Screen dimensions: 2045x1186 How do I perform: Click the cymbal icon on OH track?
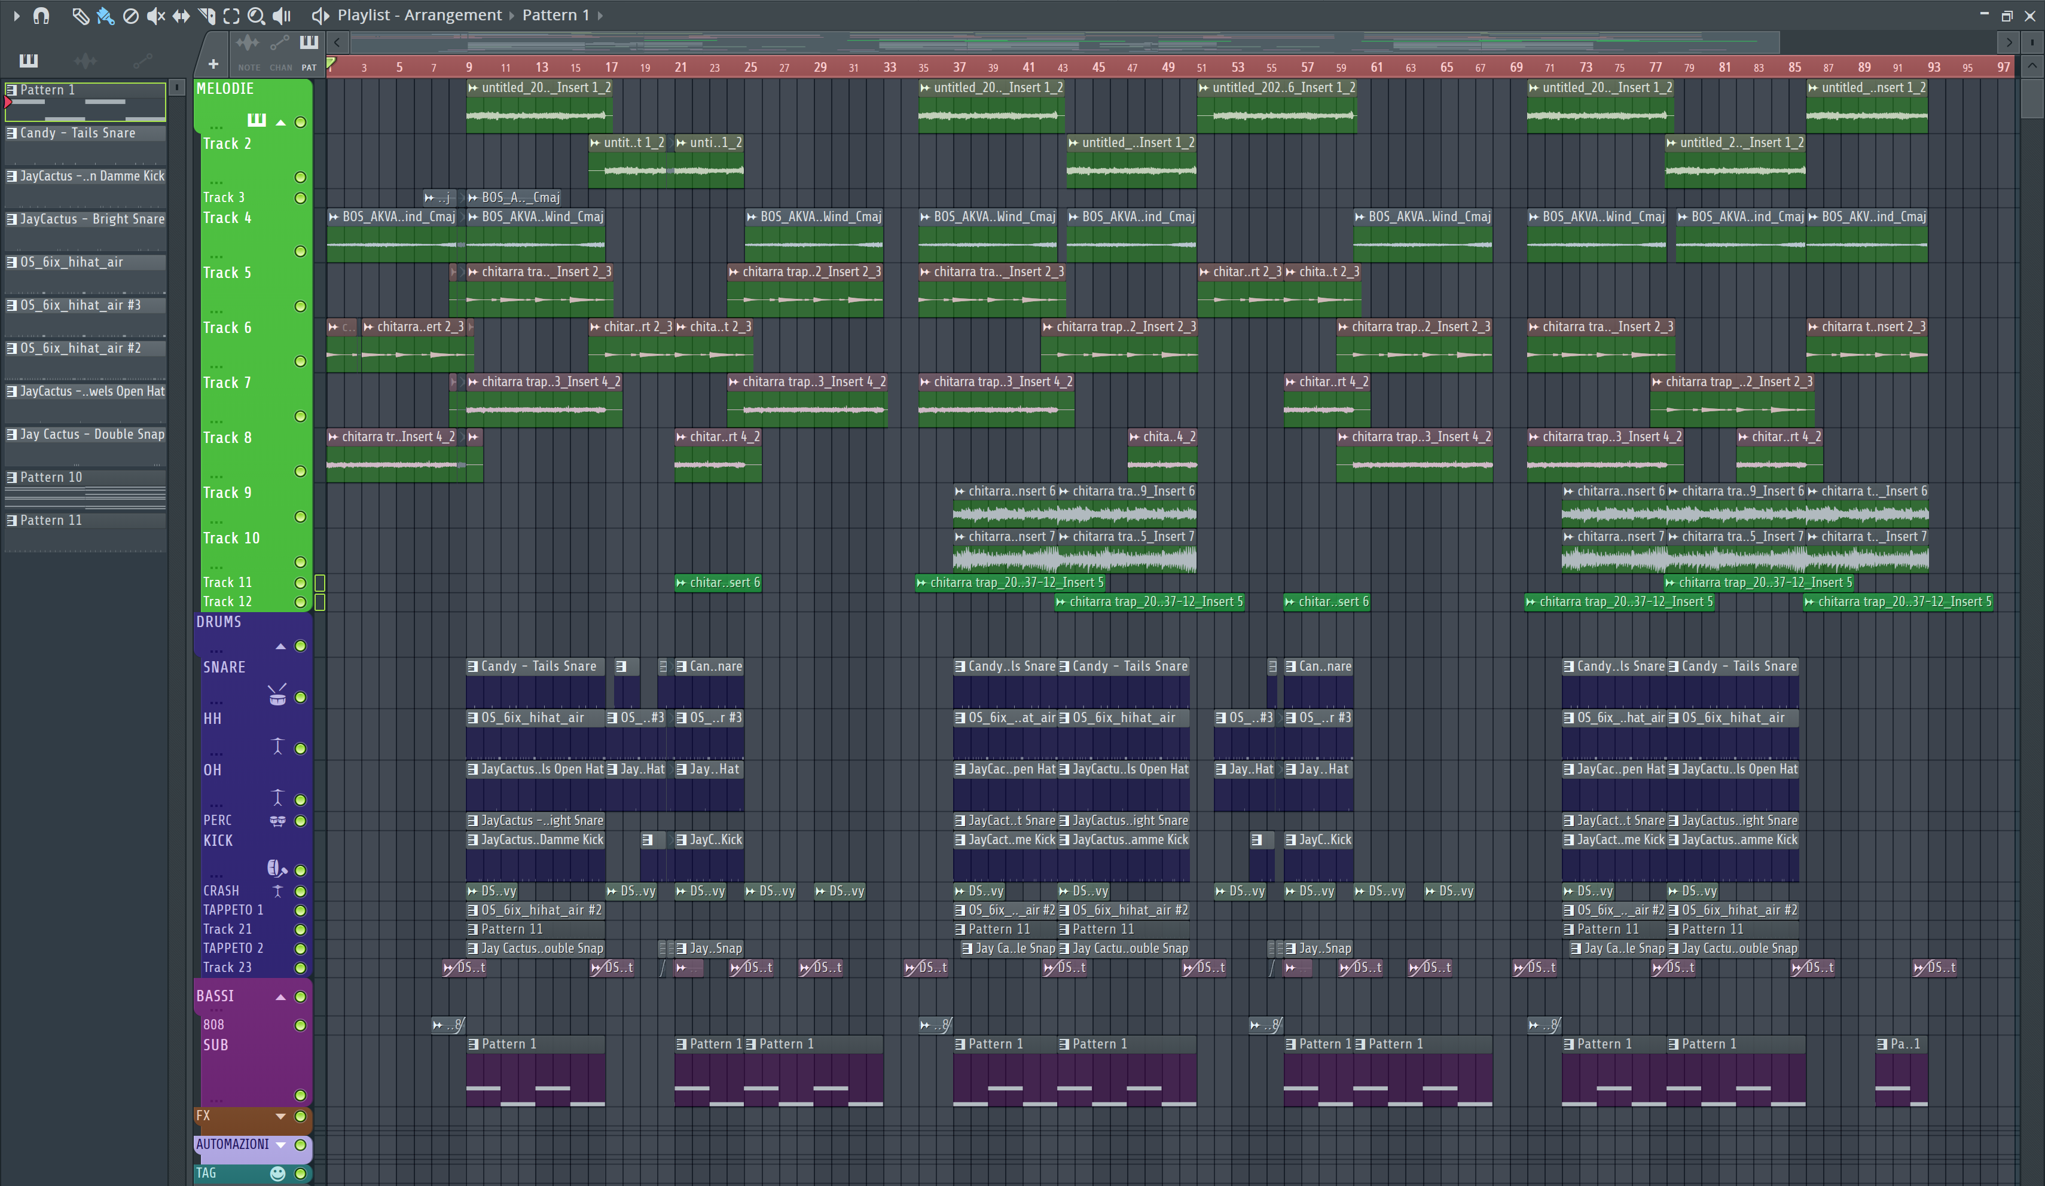click(x=277, y=797)
